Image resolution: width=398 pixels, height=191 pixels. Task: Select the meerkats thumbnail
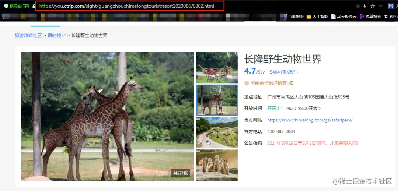(217, 165)
